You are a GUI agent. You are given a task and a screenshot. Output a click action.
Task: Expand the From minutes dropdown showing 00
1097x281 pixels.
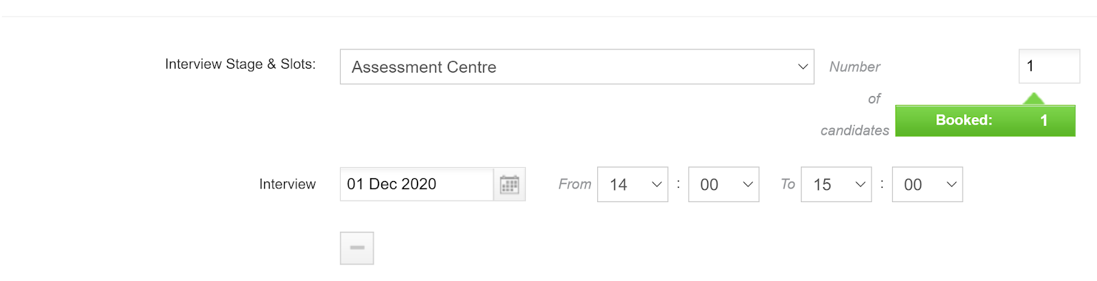723,184
